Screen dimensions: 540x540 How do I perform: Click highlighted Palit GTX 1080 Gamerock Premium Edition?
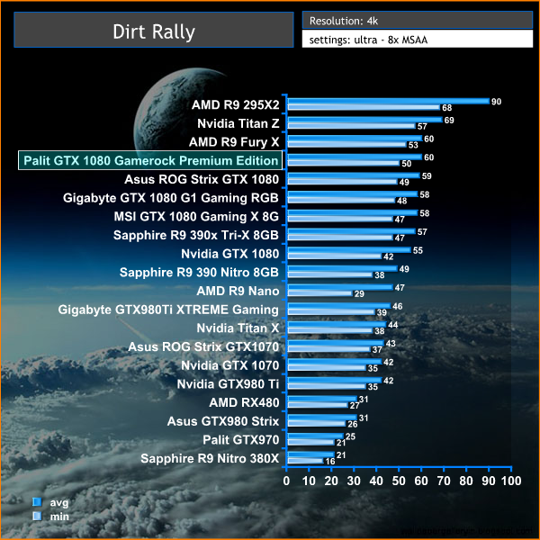pyautogui.click(x=150, y=160)
